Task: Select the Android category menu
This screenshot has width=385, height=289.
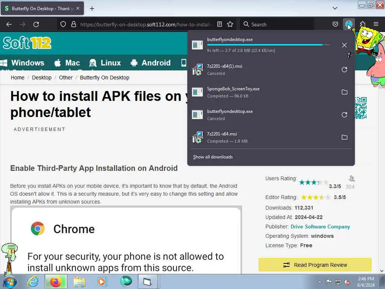Action: pyautogui.click(x=151, y=63)
